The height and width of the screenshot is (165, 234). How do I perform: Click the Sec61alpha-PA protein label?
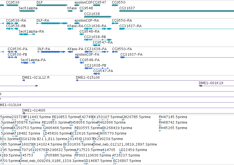(x=33, y=60)
